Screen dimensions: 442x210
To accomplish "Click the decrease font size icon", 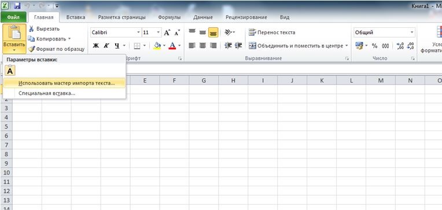I will (177, 32).
